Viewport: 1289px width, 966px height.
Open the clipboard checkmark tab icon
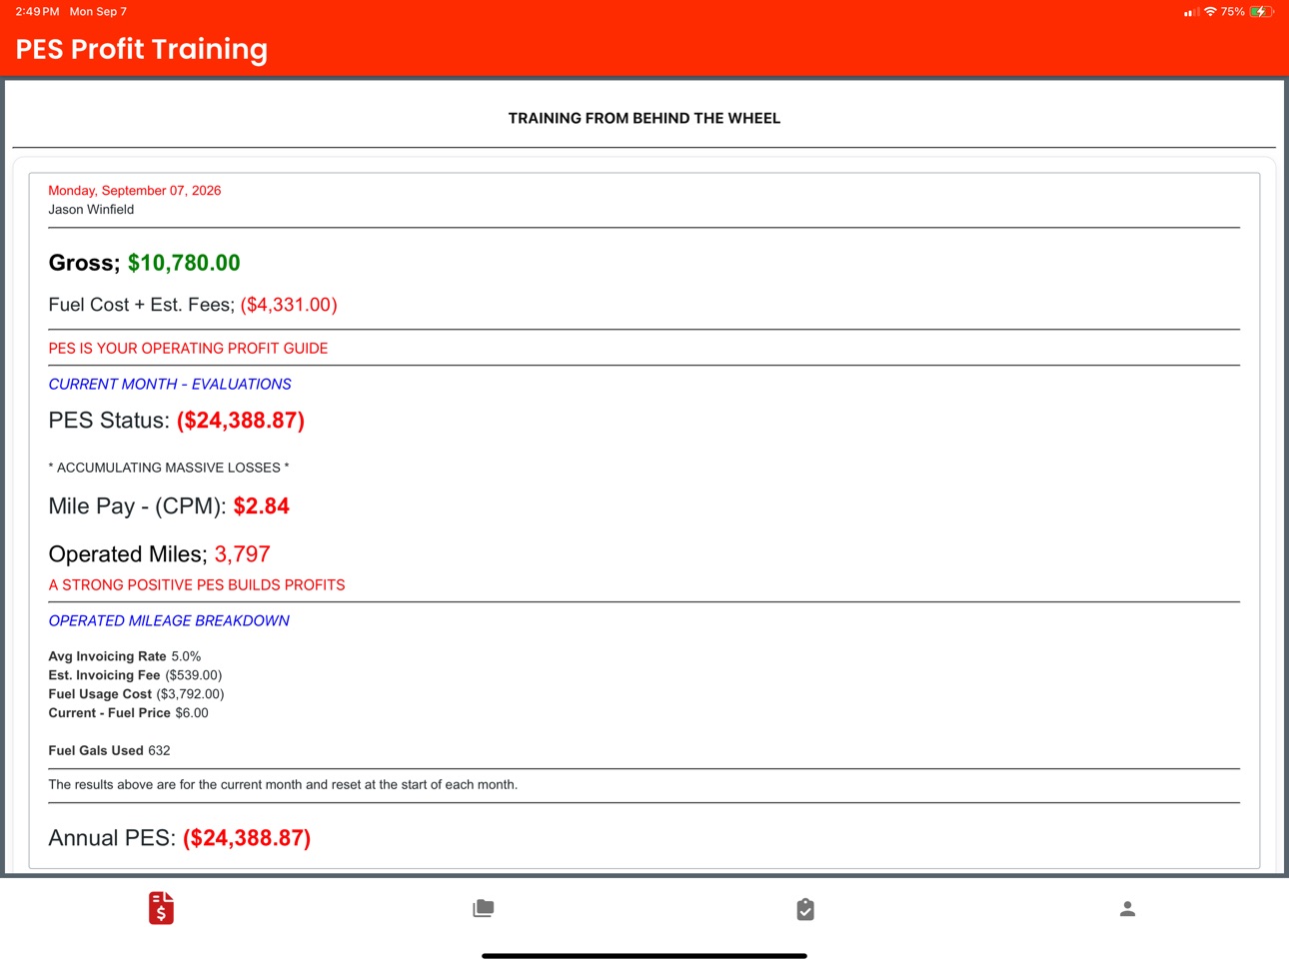[x=805, y=909]
